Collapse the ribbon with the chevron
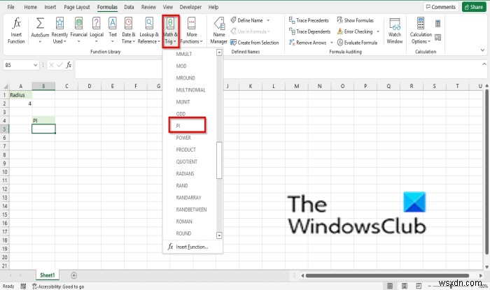 click(482, 50)
